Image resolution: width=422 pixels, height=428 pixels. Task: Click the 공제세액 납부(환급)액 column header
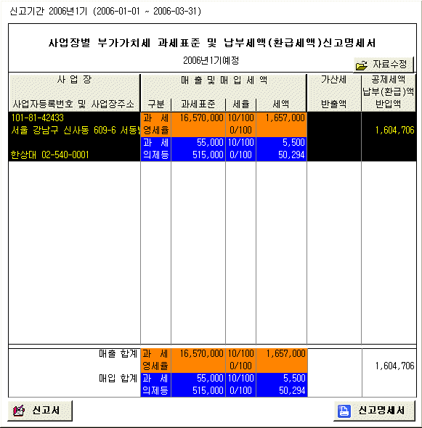(389, 91)
